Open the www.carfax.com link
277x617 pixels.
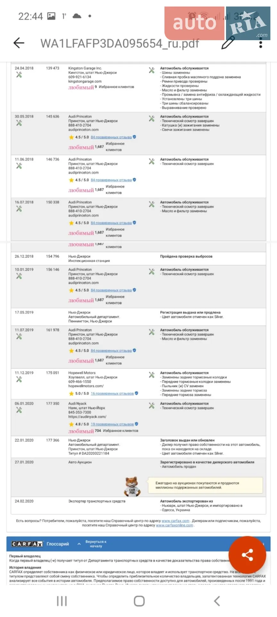[x=175, y=521]
